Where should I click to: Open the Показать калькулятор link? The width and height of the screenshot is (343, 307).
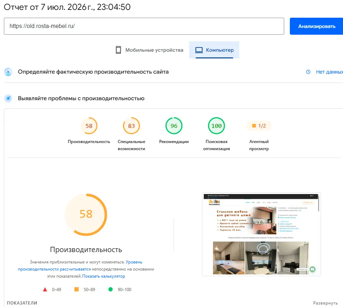(104, 276)
